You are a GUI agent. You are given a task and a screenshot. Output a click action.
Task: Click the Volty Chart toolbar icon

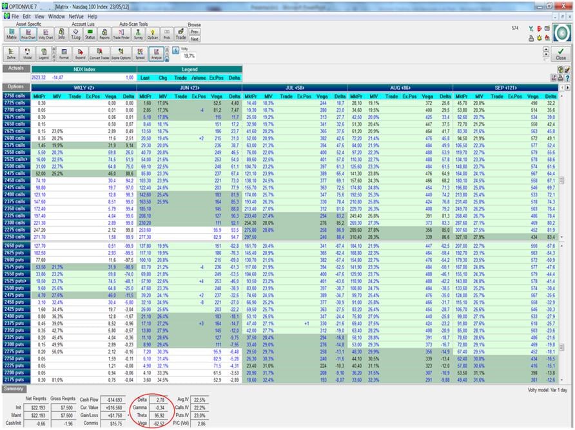45,33
